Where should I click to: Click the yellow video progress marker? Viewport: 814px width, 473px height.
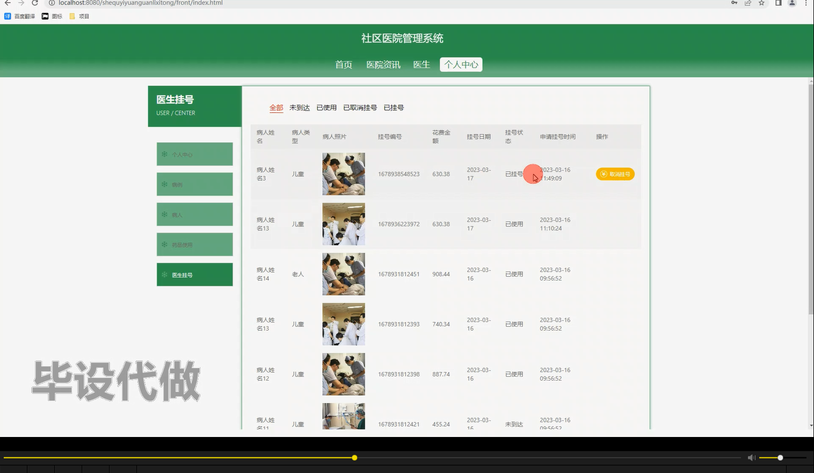[x=354, y=457]
